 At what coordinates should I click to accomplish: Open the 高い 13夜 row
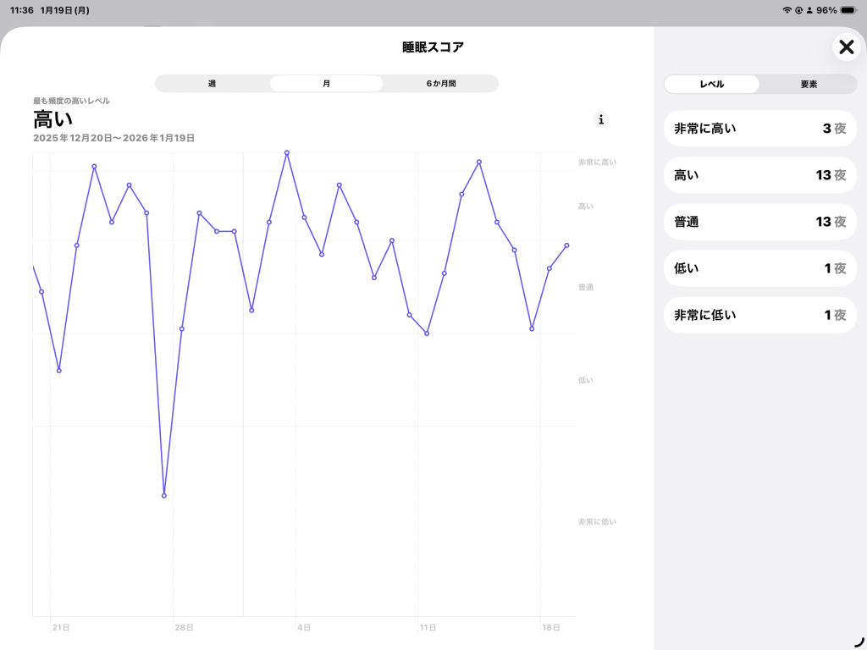tap(759, 175)
